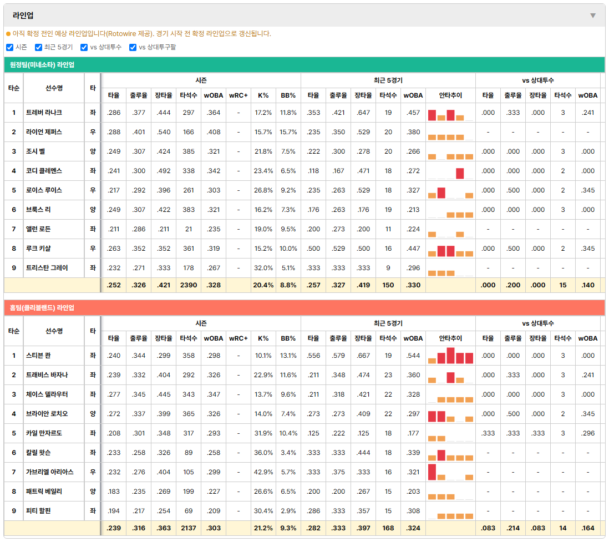Click the K% column header in Cleveland table
The height and width of the screenshot is (542, 609).
pos(263,338)
